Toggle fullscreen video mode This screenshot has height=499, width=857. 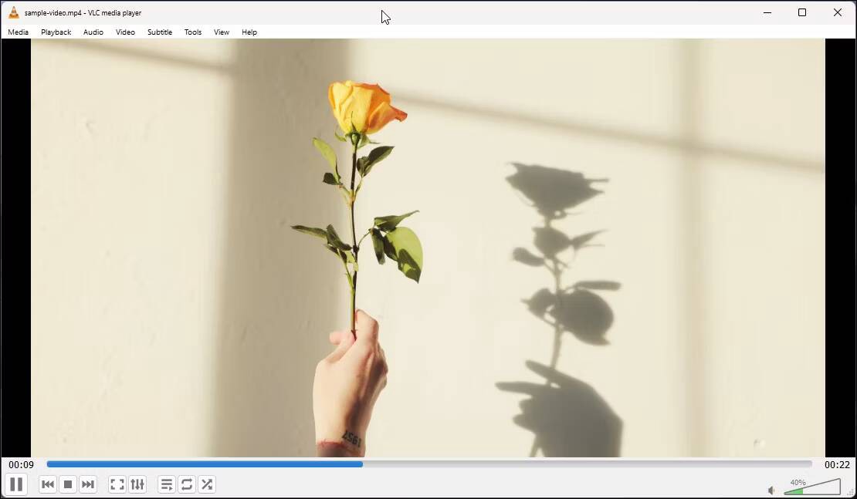point(117,484)
